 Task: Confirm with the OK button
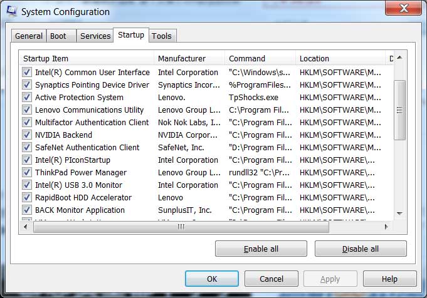[x=212, y=279]
